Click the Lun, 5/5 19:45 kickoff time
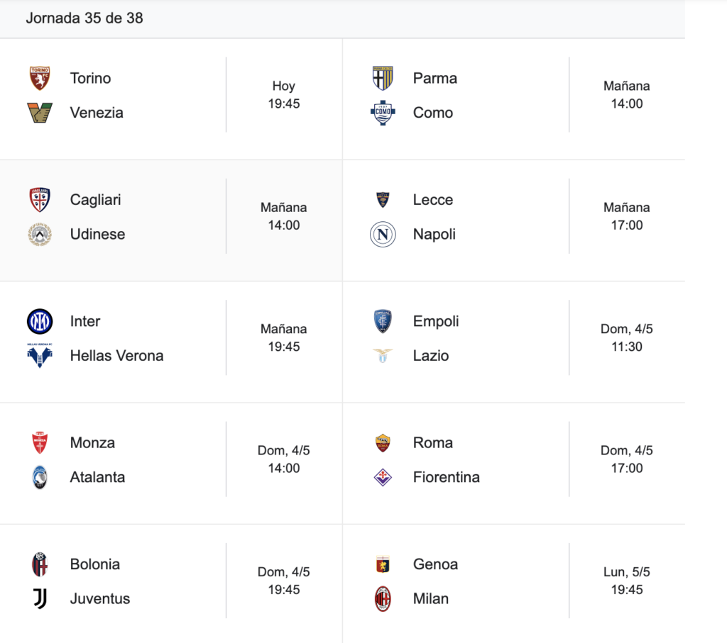Image resolution: width=727 pixels, height=643 pixels. (627, 581)
